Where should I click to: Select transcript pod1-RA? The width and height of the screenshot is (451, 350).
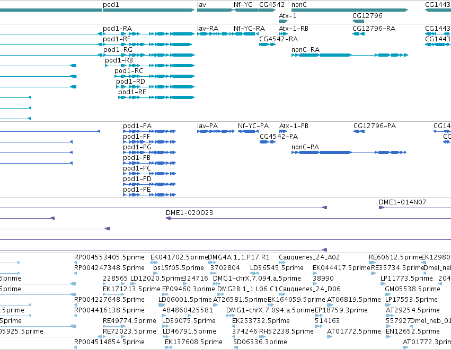[x=117, y=29]
